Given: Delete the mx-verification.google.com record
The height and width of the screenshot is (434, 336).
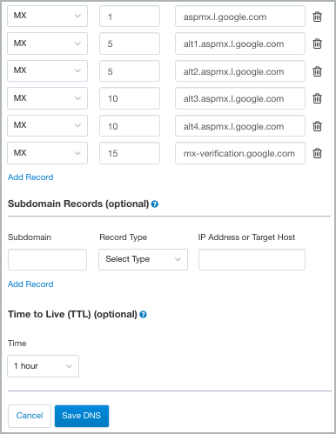Looking at the screenshot, I should (317, 153).
